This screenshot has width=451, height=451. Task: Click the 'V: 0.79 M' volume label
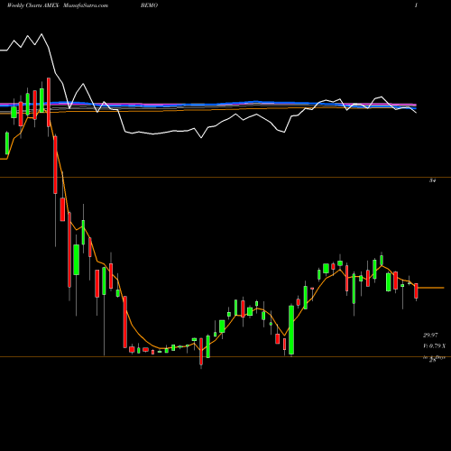[434, 346]
